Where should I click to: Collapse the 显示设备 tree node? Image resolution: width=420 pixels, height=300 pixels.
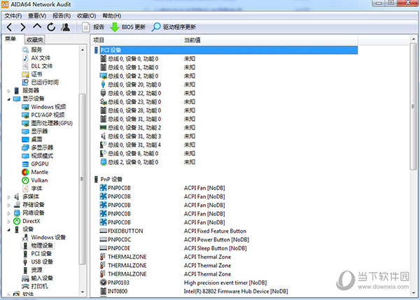click(8, 99)
